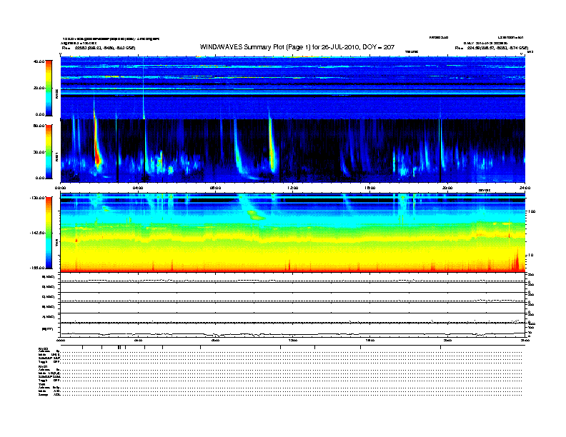Image resolution: width=566 pixels, height=437 pixels.
Task: Click the green emission patch near 10:00 in TNR panel
Action: (257, 216)
